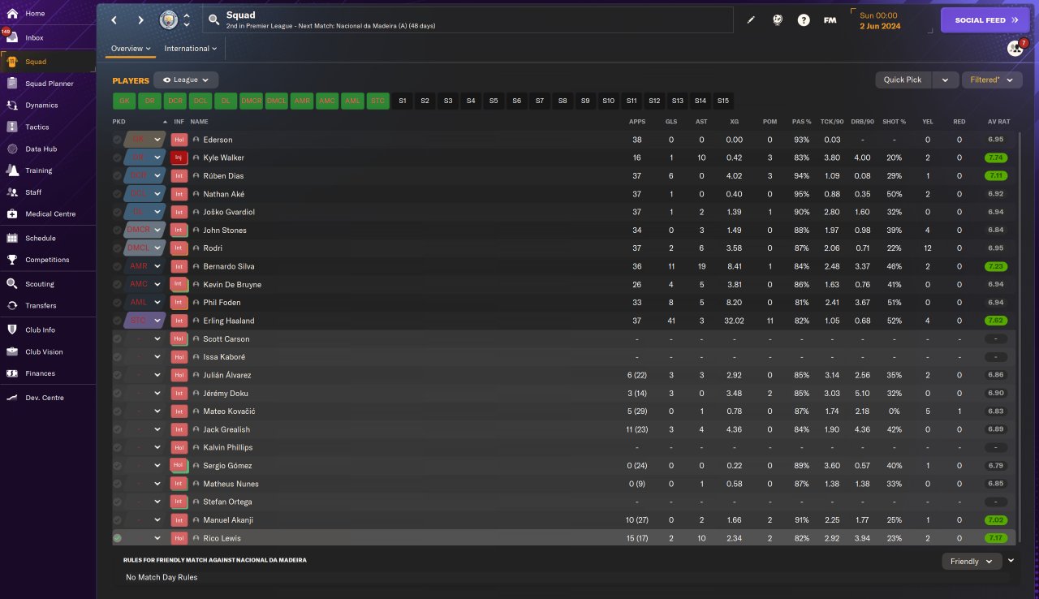Open the Club Info shield icon
1039x599 pixels.
[12, 330]
